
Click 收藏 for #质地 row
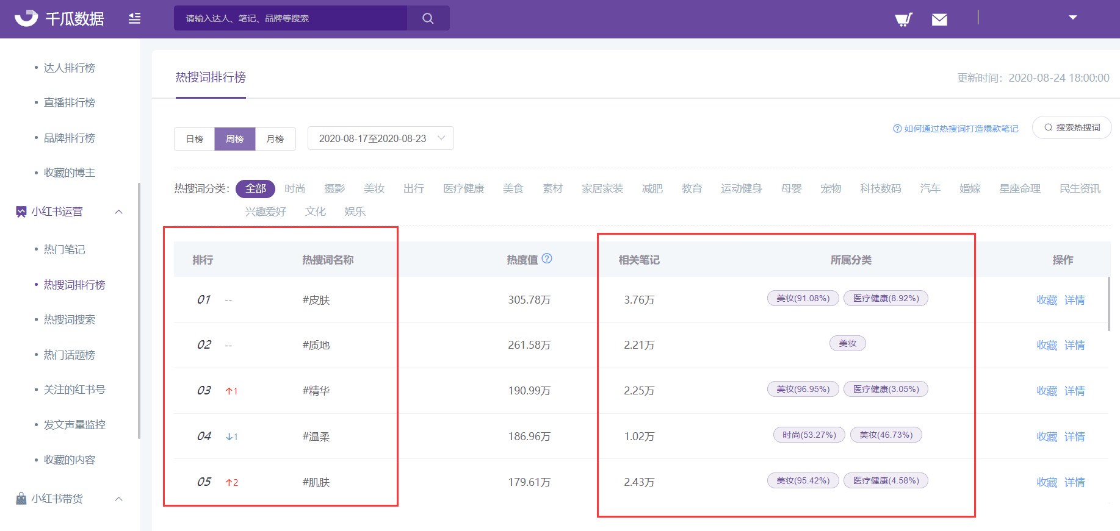pyautogui.click(x=1047, y=345)
